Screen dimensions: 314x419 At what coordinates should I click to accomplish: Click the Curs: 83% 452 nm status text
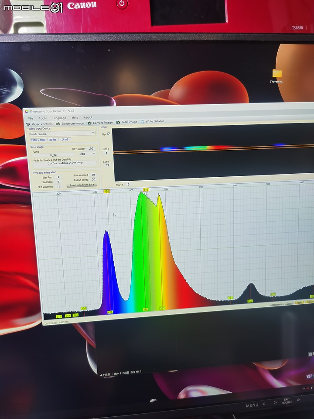tap(57, 323)
